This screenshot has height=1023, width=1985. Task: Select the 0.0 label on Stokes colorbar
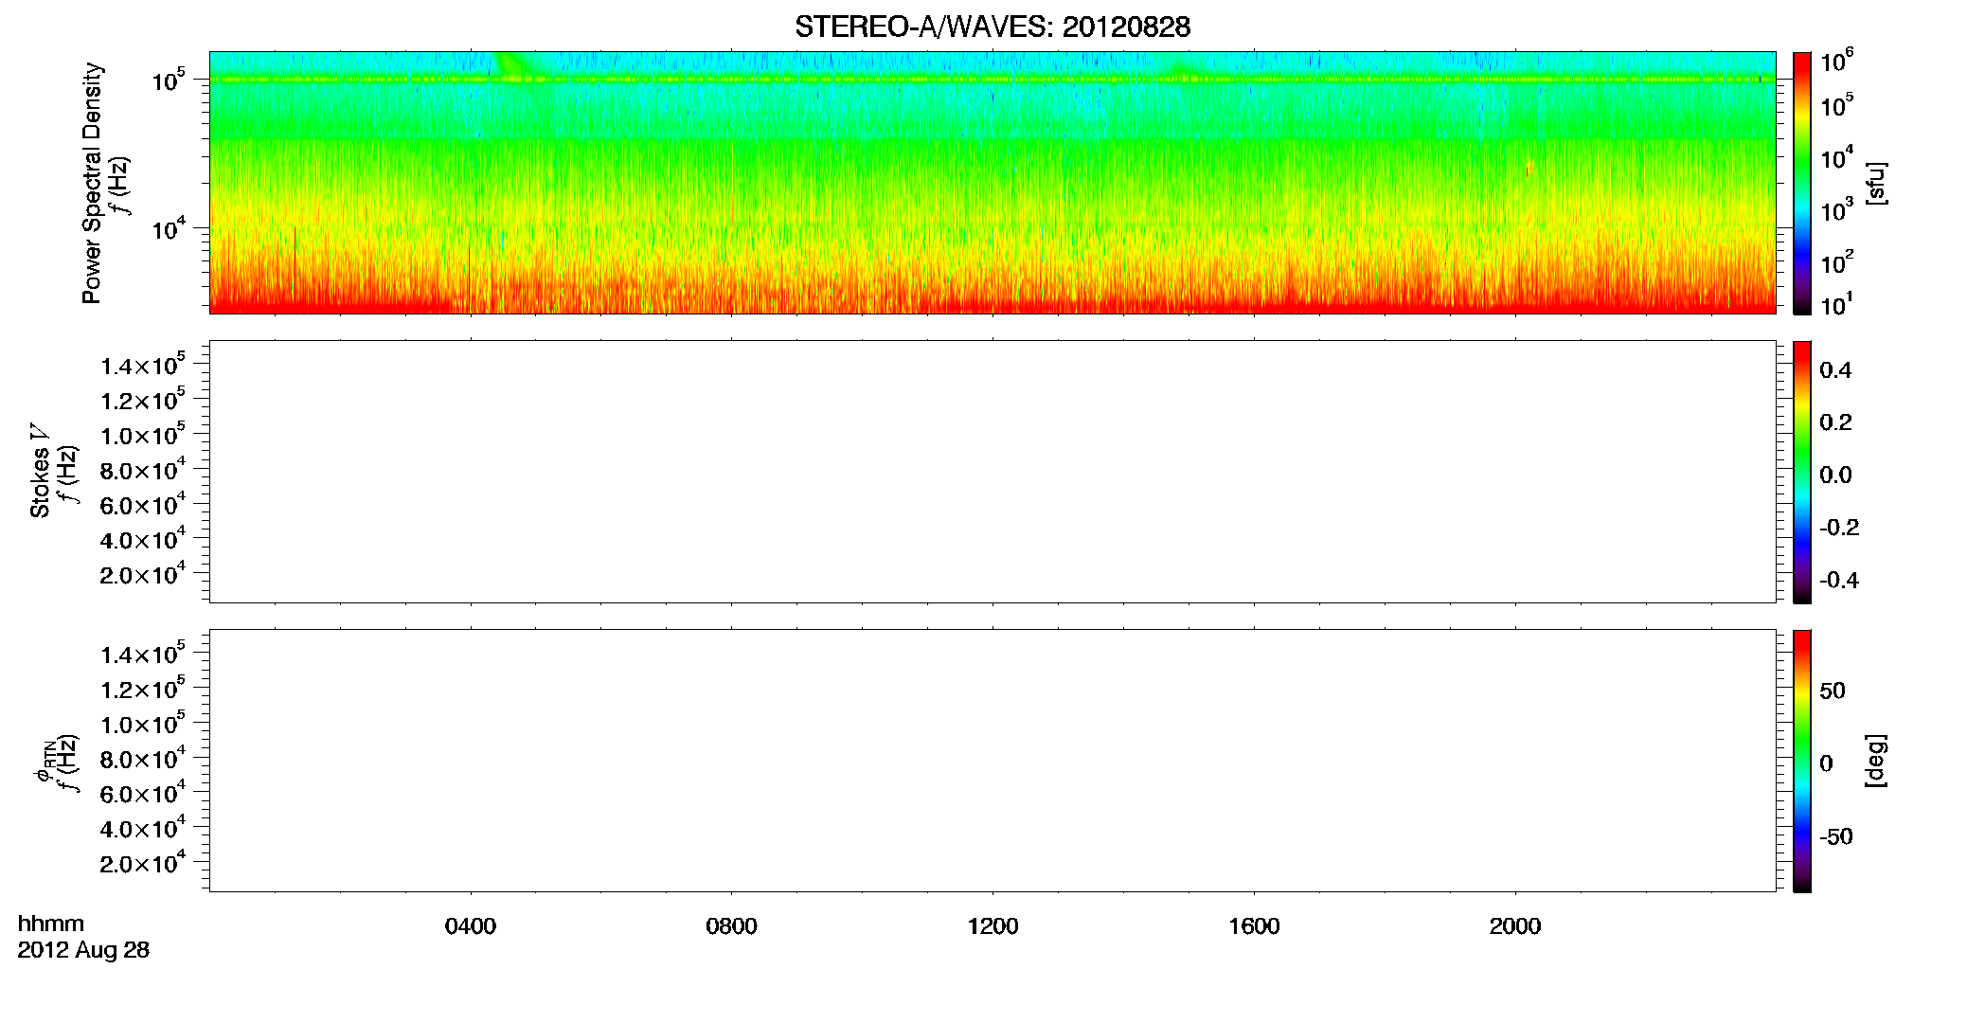coord(1835,475)
